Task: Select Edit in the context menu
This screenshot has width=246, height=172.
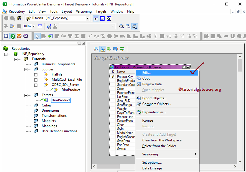Action: (x=146, y=72)
